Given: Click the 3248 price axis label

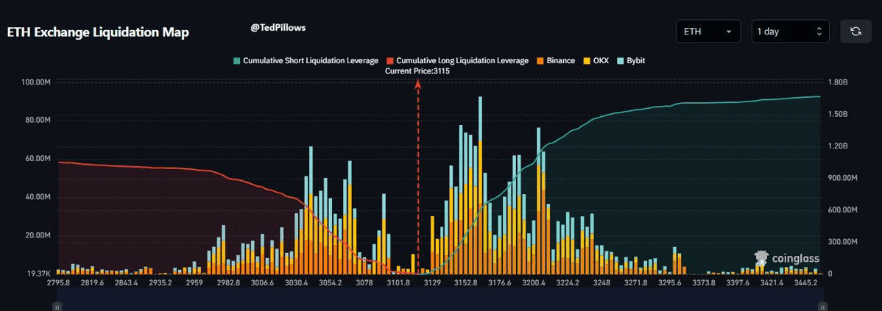Looking at the screenshot, I should (602, 282).
